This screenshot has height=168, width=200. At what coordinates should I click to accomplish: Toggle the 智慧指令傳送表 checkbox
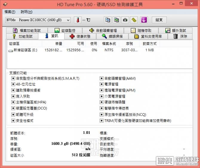[x=101, y=108]
